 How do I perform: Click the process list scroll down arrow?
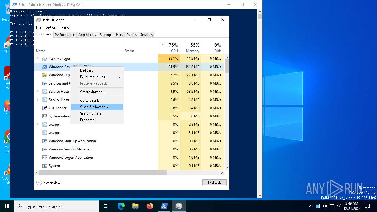(x=227, y=168)
